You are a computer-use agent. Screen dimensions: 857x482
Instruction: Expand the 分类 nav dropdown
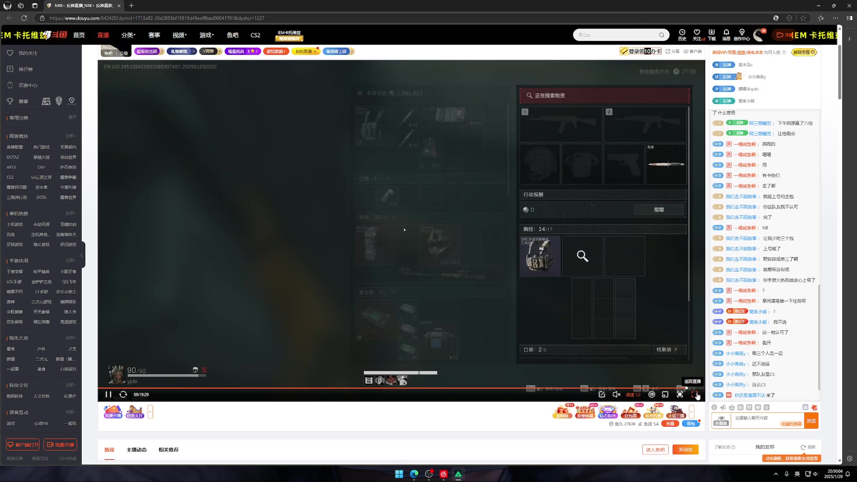(x=128, y=35)
